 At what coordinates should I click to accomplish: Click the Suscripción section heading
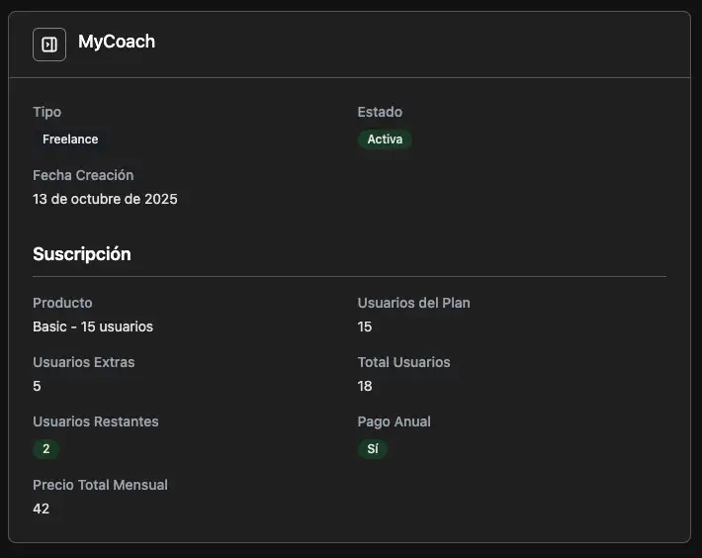[x=82, y=254]
